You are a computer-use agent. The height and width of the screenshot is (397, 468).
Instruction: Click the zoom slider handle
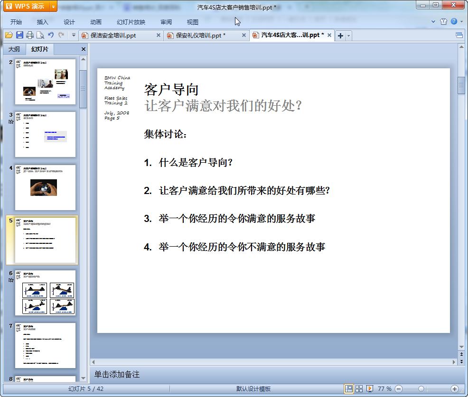pos(421,389)
